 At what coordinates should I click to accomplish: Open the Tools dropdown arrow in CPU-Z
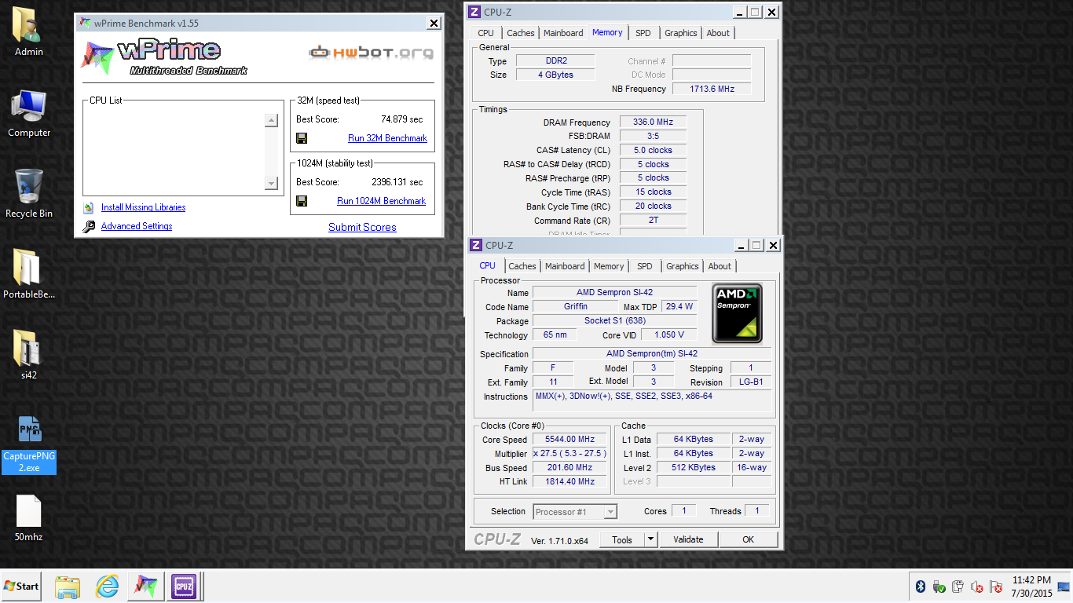click(x=650, y=539)
